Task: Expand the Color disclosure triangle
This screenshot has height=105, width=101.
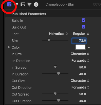Action: coord(9,47)
